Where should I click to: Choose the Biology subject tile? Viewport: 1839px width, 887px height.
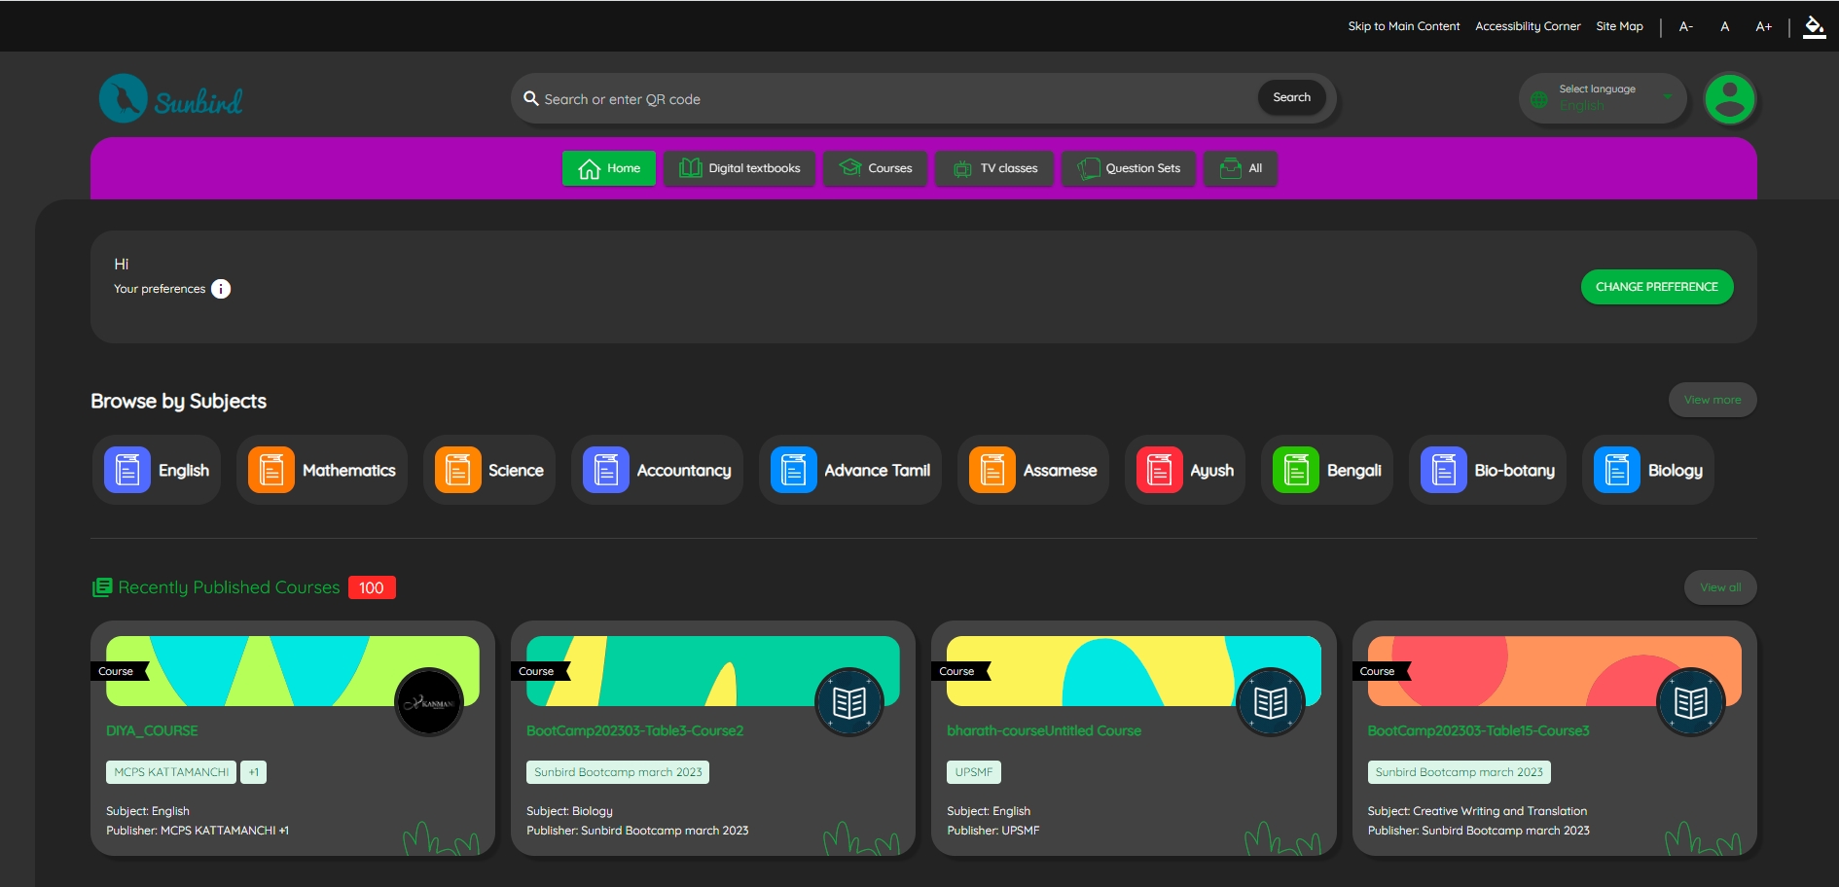pyautogui.click(x=1648, y=471)
